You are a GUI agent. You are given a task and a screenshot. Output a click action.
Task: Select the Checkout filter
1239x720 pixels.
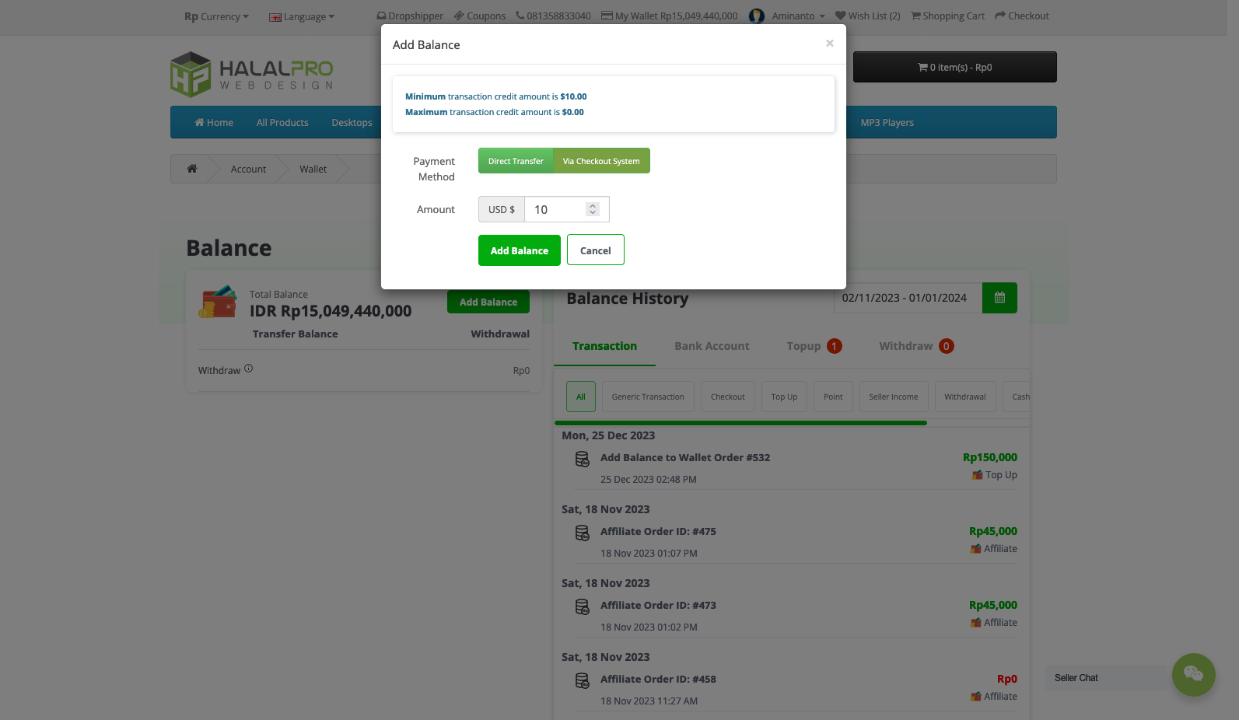[x=728, y=397]
